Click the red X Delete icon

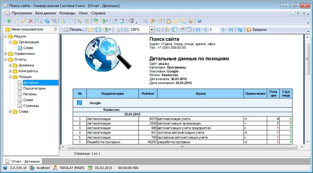pos(31,21)
